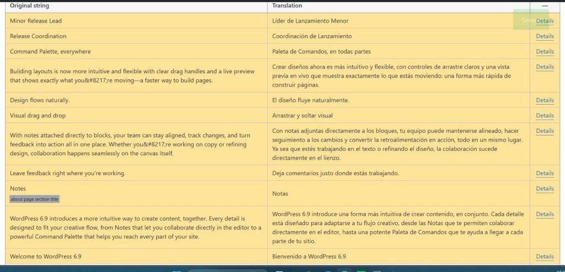Open Details for Command Palette, everywhere row
This screenshot has height=272, width=565.
point(545,52)
